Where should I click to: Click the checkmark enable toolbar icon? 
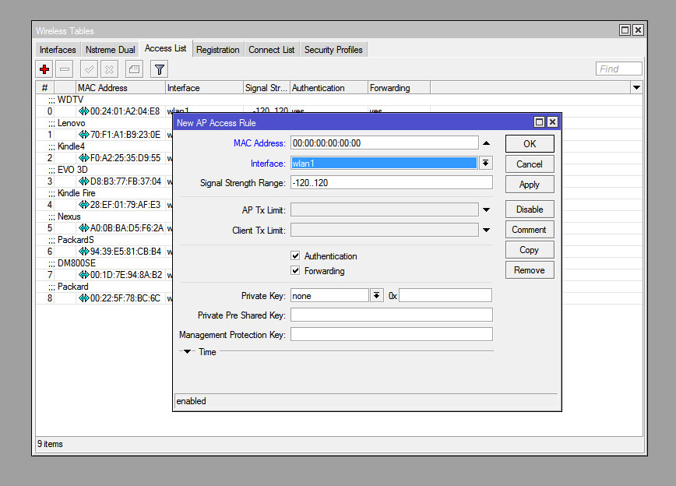tap(90, 69)
